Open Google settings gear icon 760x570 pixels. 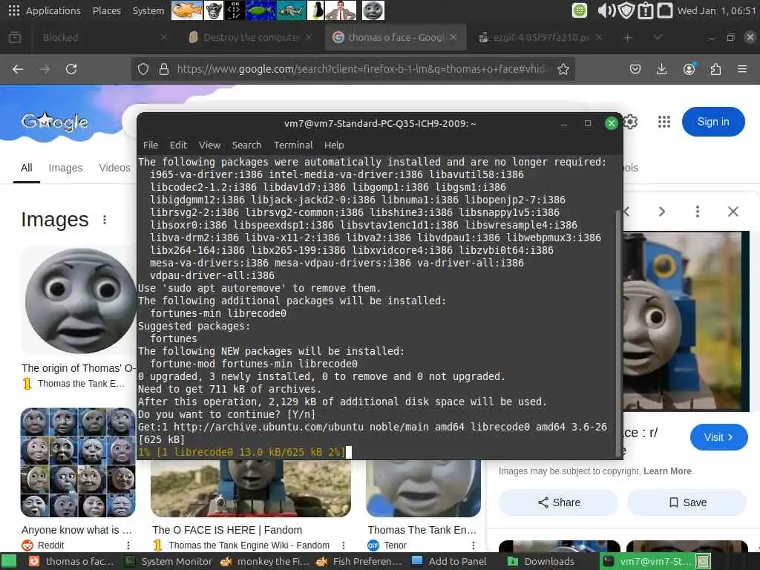point(631,122)
